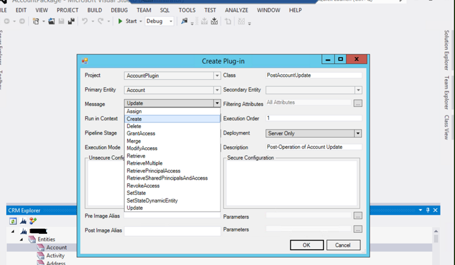Select Create in the Message list

point(172,119)
